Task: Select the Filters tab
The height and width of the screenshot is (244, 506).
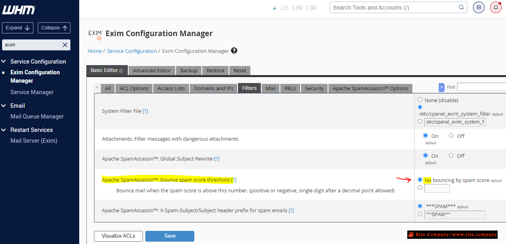Action: pos(250,88)
